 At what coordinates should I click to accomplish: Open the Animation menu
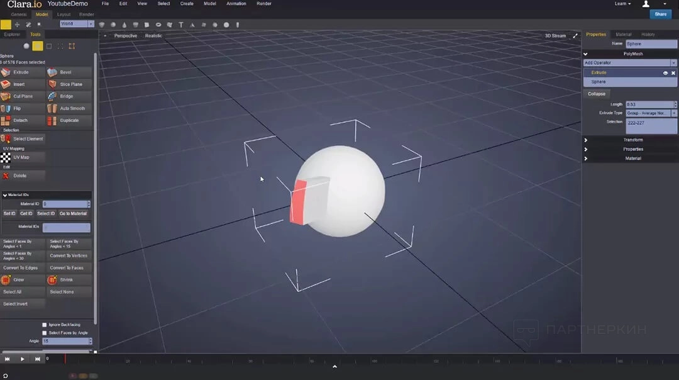[236, 4]
